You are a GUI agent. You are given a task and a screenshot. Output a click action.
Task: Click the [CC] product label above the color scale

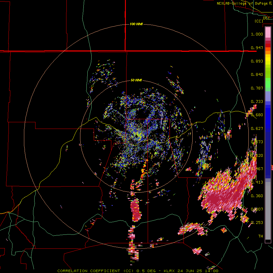point(259,21)
